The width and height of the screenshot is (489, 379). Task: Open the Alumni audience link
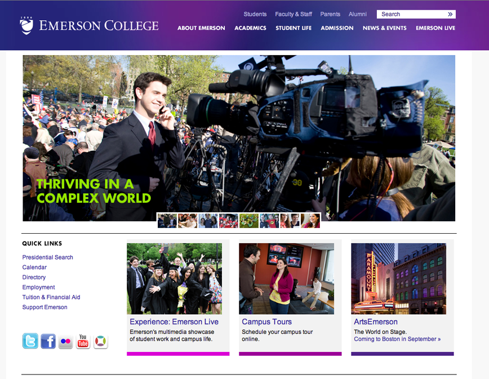tap(358, 14)
